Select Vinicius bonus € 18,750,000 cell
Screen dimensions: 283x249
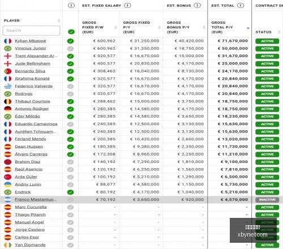tap(189, 49)
